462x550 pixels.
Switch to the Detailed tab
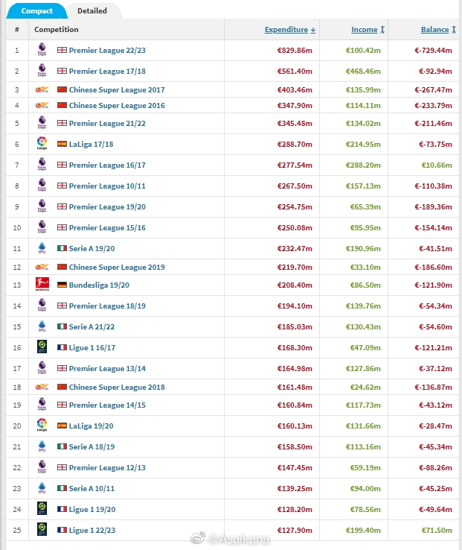click(92, 11)
